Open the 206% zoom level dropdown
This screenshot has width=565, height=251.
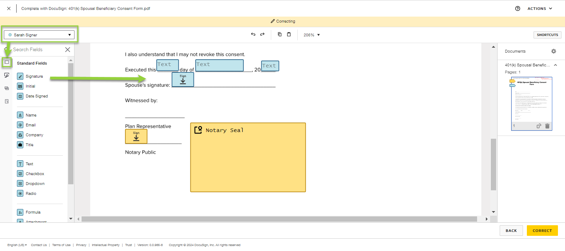click(x=311, y=35)
